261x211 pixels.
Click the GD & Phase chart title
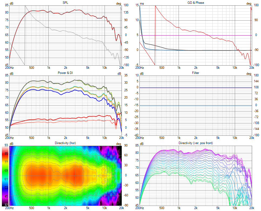coord(196,3)
